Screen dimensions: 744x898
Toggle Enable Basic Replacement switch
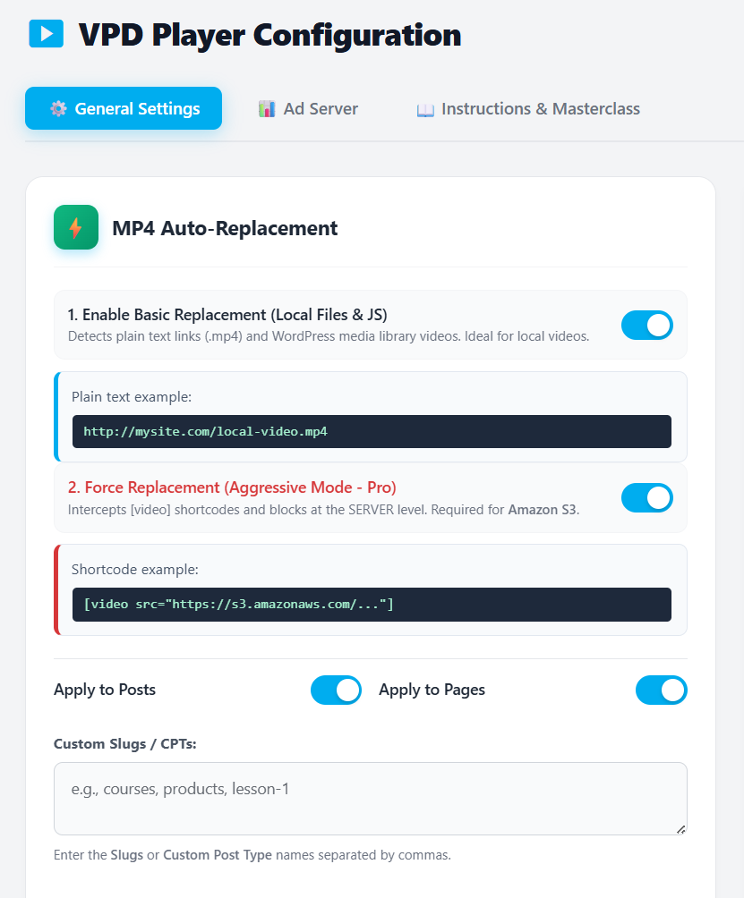(646, 325)
